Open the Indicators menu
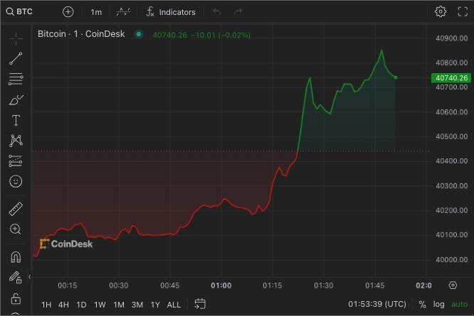 [171, 12]
